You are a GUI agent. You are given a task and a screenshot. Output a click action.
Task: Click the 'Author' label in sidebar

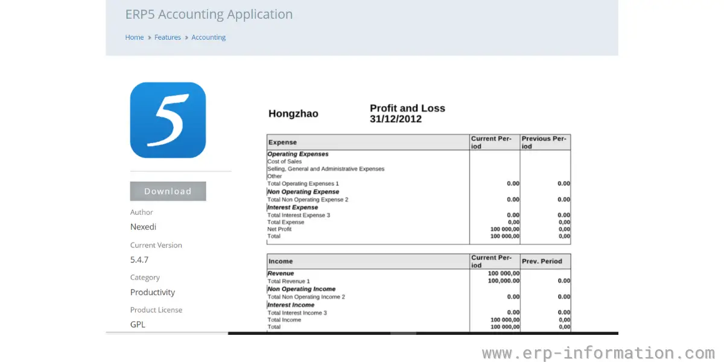click(142, 212)
